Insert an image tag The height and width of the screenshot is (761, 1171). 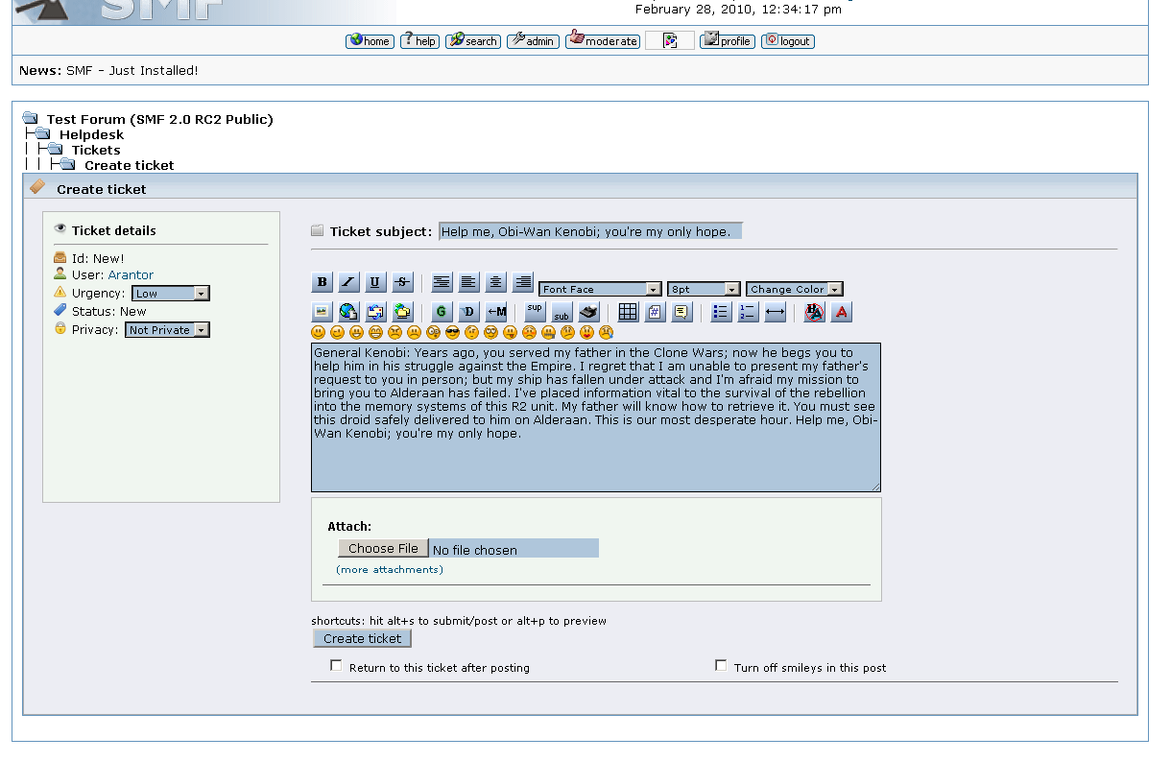point(323,312)
